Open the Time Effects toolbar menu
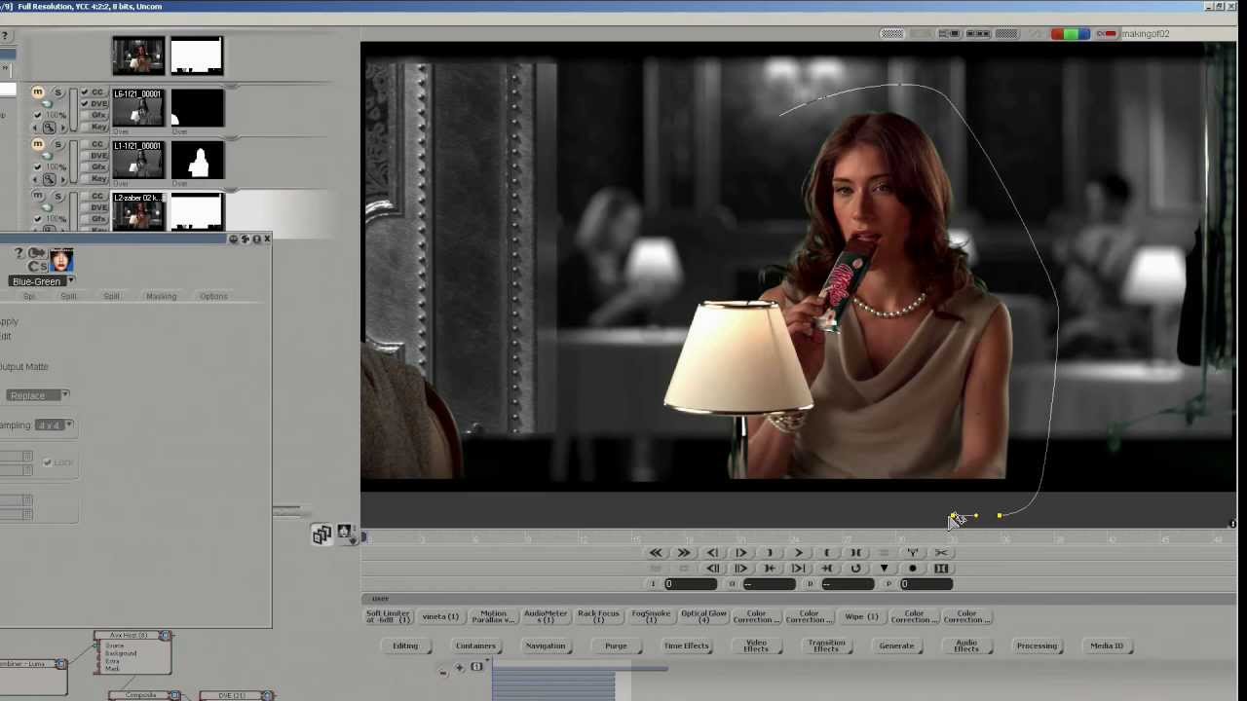 pos(686,646)
